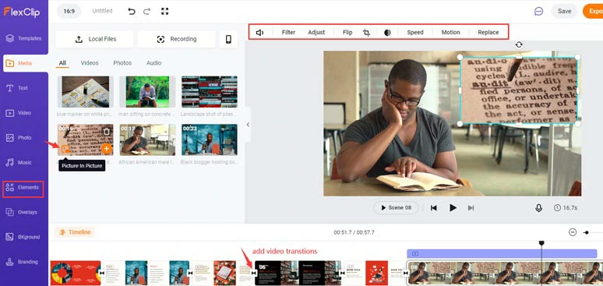Click the Save button
The width and height of the screenshot is (603, 286).
(564, 11)
